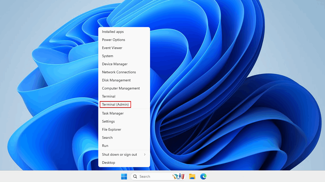Choose the System menu entry
The height and width of the screenshot is (182, 325).
pyautogui.click(x=108, y=56)
